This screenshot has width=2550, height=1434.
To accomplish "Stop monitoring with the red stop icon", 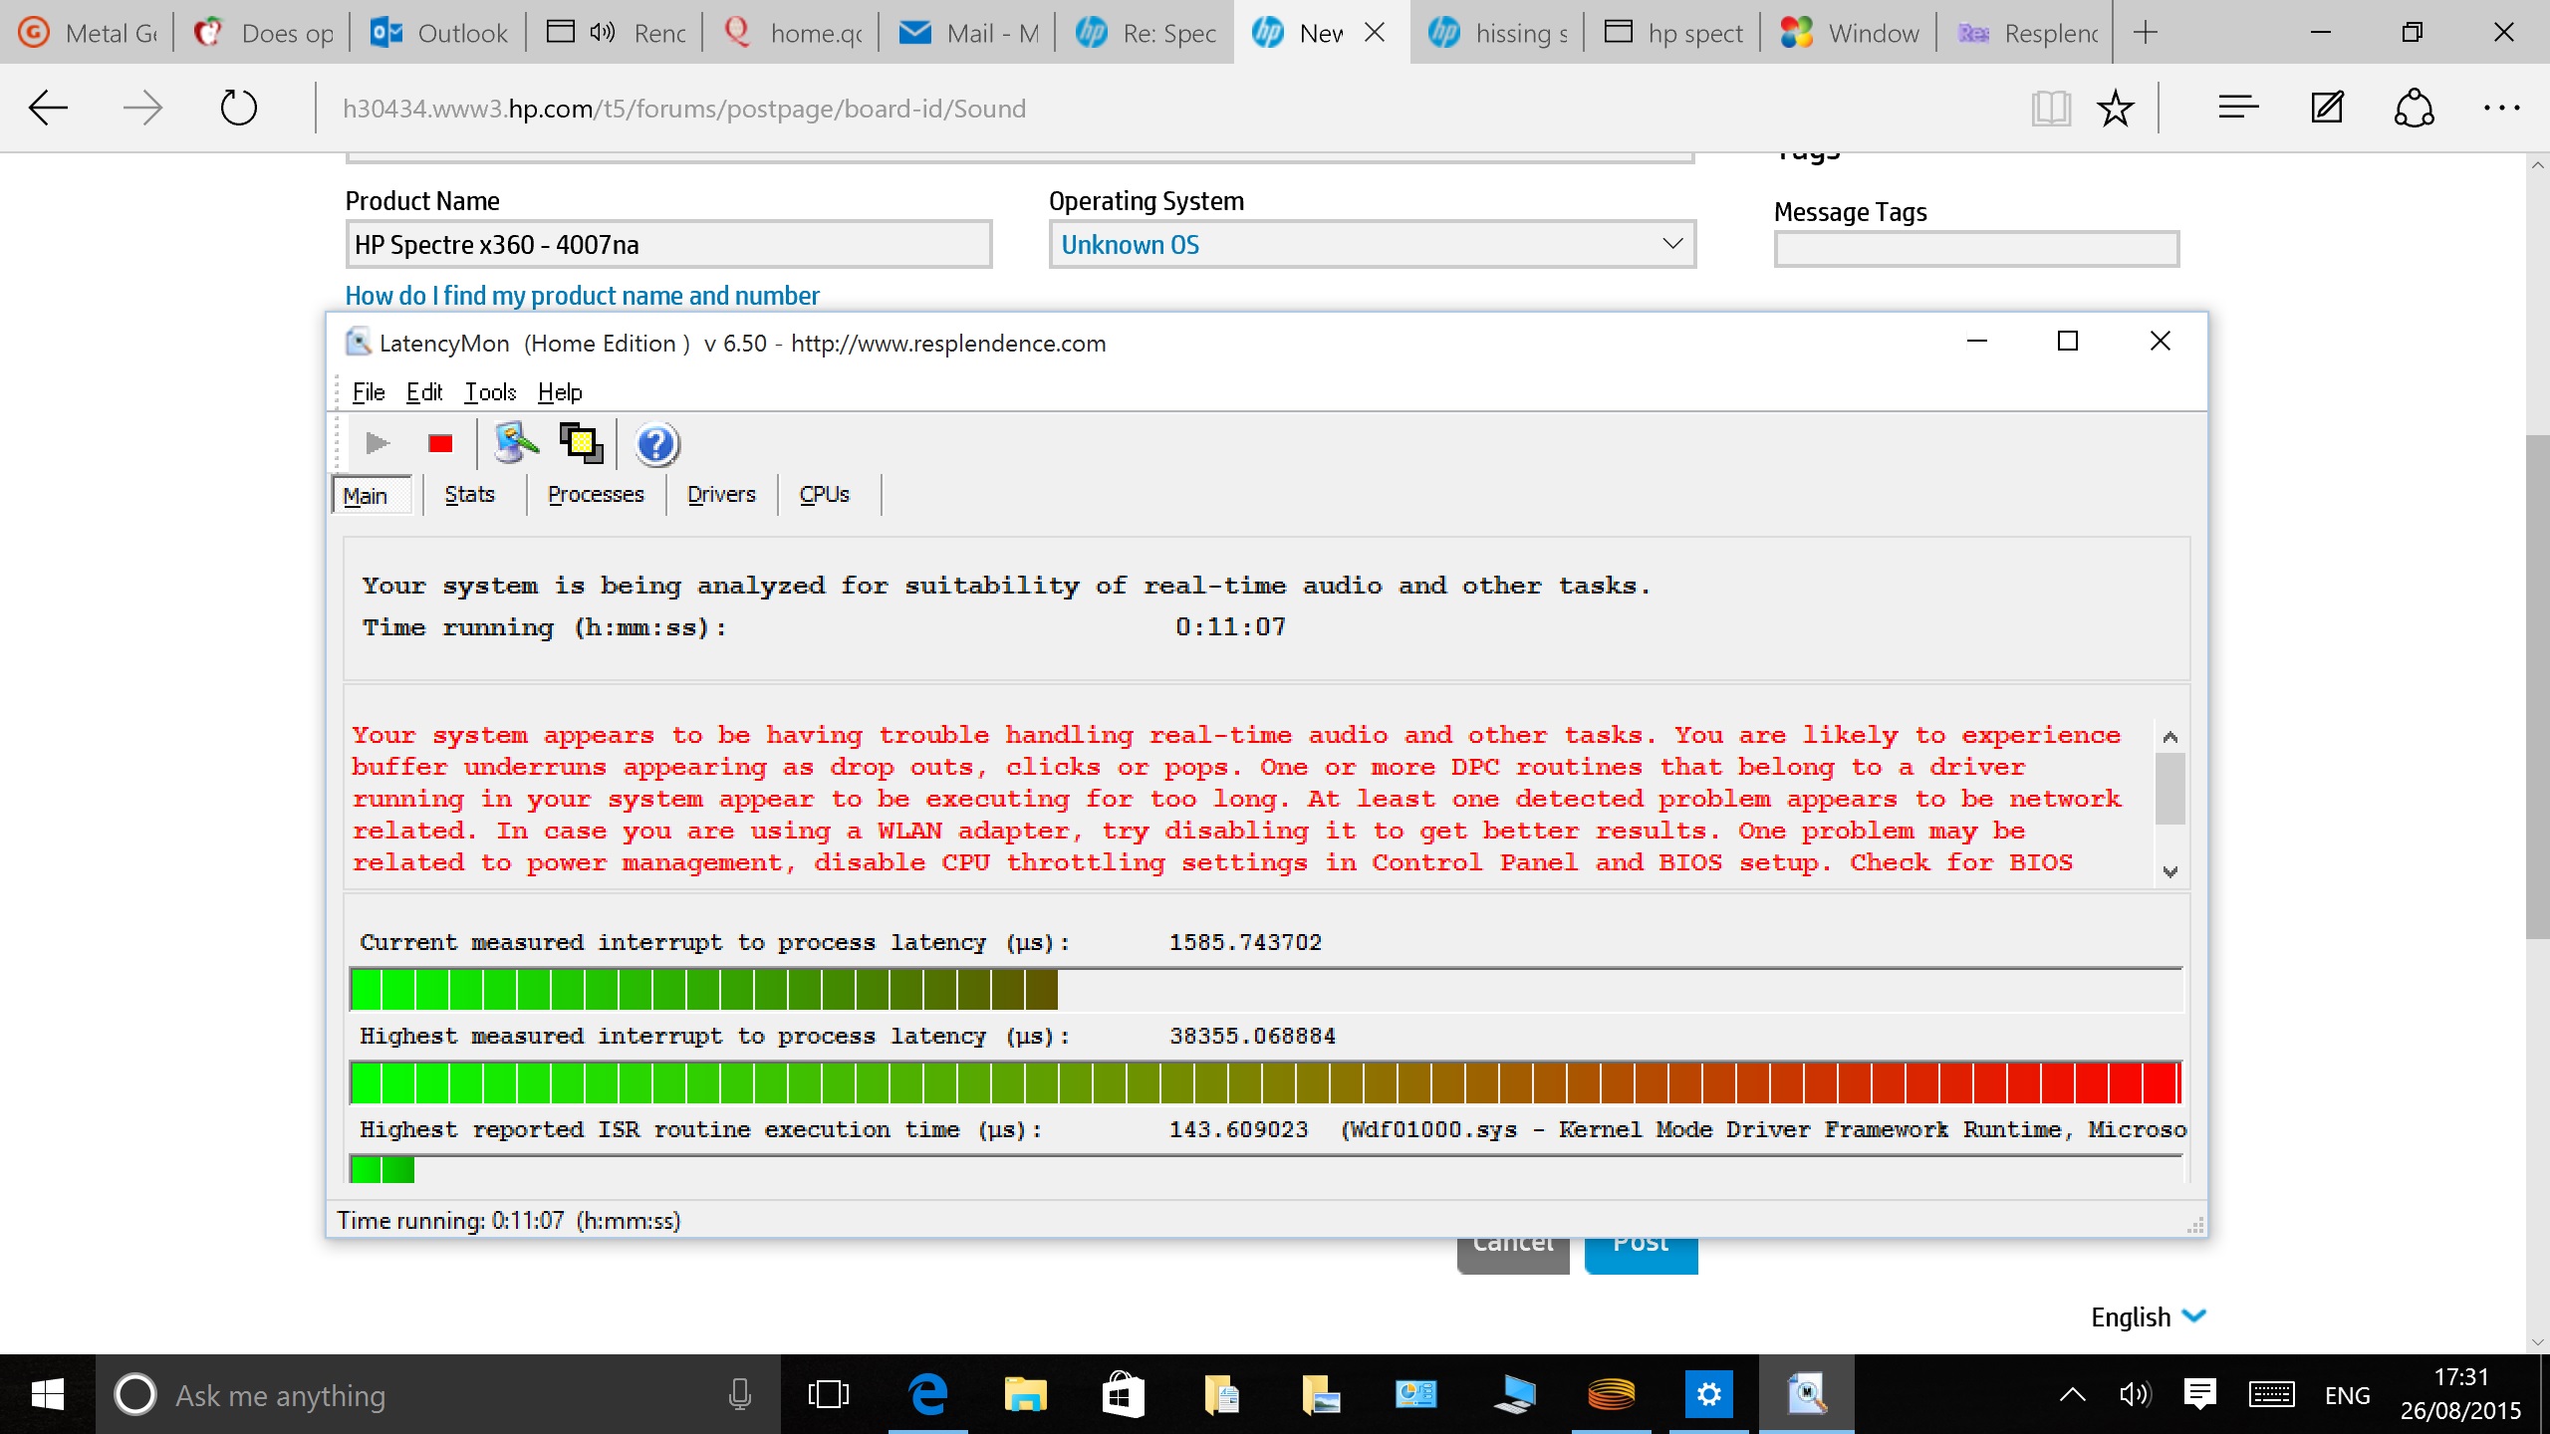I will pos(438,443).
